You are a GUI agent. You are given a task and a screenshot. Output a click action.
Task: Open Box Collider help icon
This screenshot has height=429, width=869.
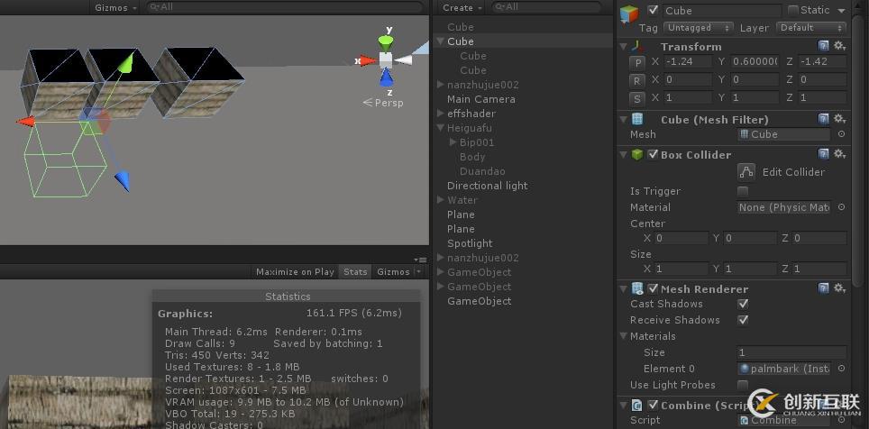click(x=824, y=154)
